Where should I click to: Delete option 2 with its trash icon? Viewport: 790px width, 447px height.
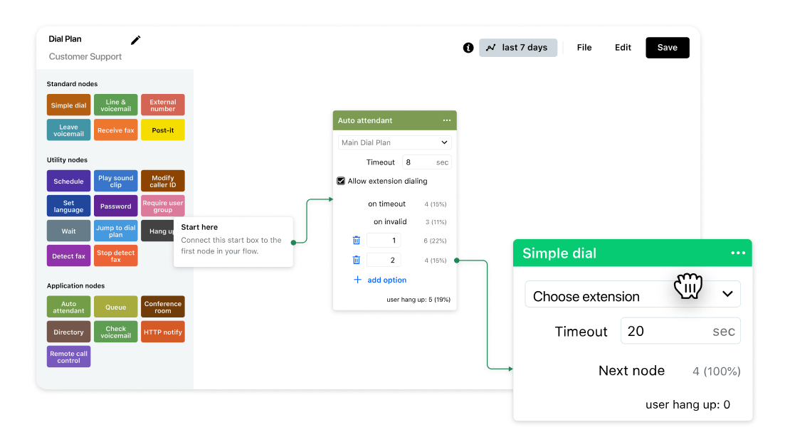click(356, 260)
